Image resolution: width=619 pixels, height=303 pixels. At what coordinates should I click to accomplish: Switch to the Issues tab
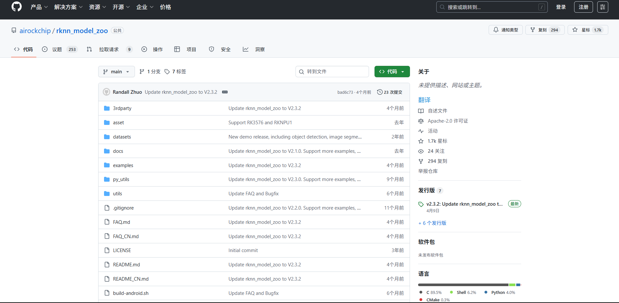(x=60, y=49)
